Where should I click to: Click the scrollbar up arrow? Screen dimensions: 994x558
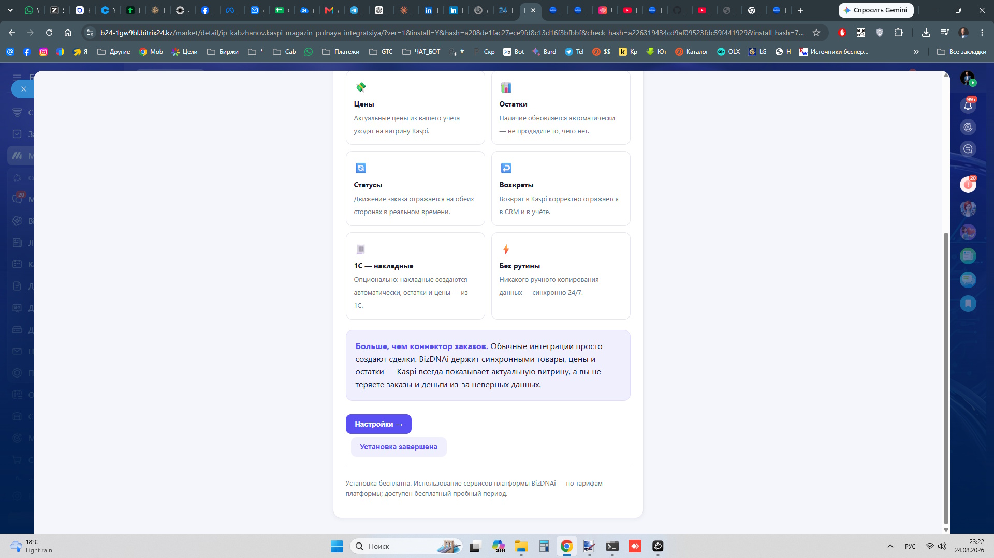point(946,75)
